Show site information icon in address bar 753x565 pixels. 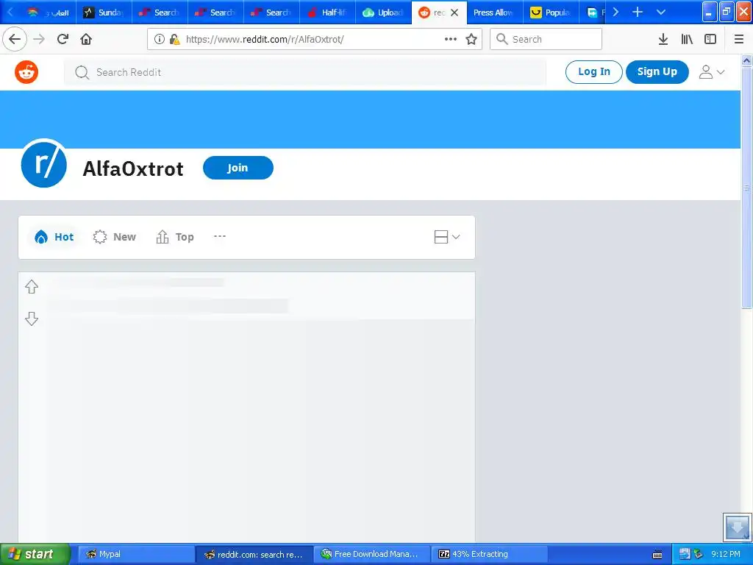[160, 39]
